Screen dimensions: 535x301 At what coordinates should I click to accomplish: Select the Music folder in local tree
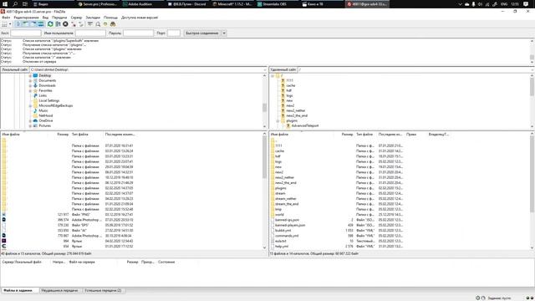click(43, 110)
